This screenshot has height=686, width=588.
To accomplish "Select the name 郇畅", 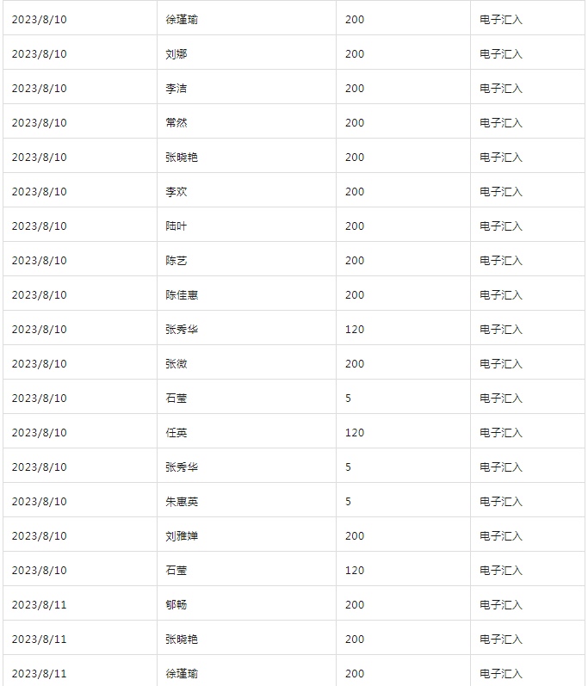I will 176,605.
